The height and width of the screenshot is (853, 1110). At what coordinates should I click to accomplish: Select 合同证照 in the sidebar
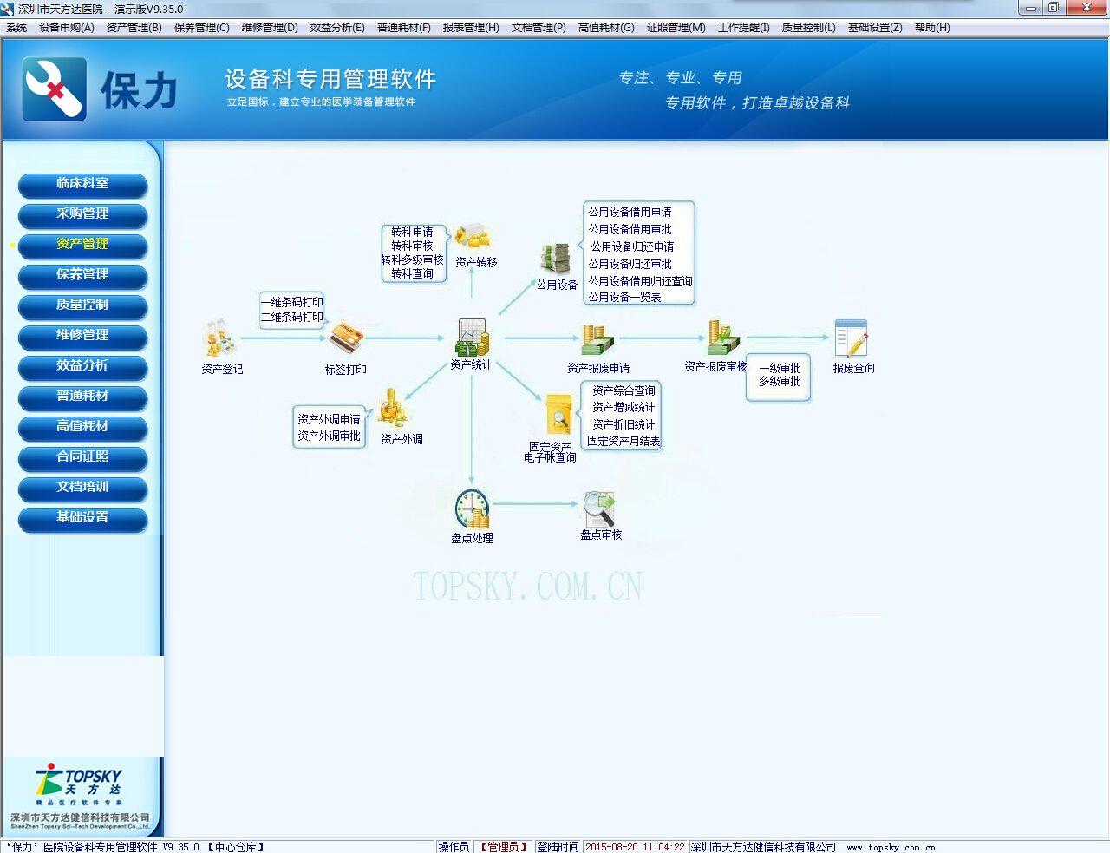82,458
